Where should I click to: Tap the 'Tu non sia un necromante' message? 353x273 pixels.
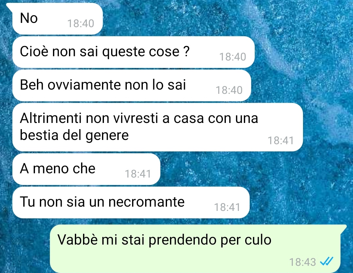click(131, 202)
